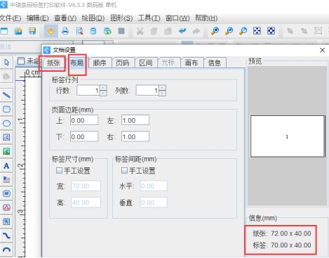329x258 pixels.
Task: Select the ellipse drawing tool
Action: pos(6,123)
